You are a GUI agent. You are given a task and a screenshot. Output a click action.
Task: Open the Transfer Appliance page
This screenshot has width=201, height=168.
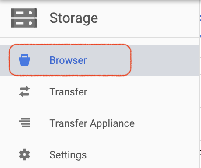[x=100, y=123]
